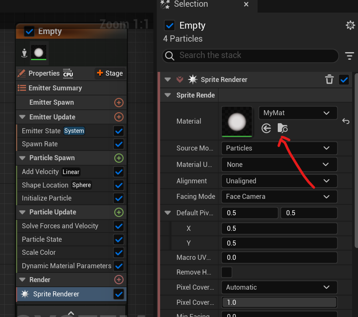The image size is (358, 317).
Task: Add module to Particle Update stage
Action: click(x=119, y=212)
